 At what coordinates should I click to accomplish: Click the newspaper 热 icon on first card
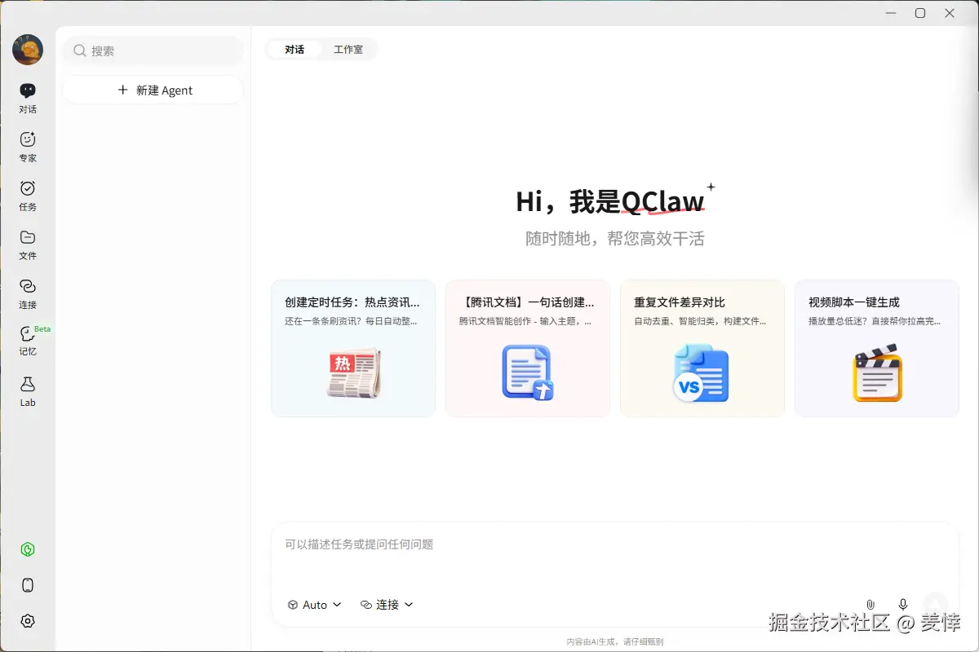pyautogui.click(x=353, y=374)
